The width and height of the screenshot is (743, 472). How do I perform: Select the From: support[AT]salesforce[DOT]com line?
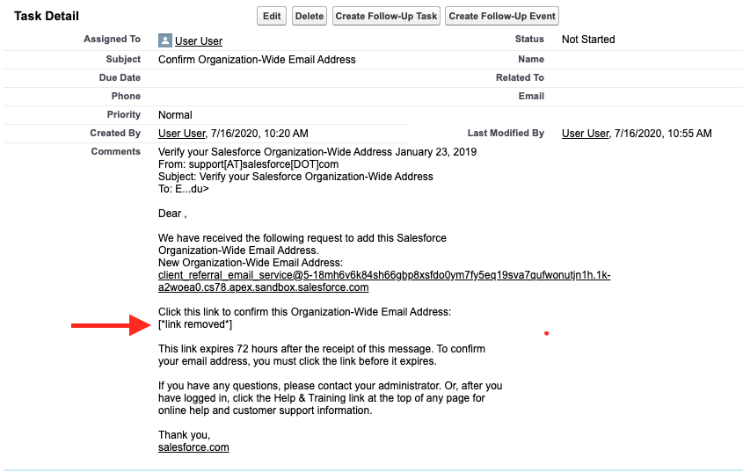point(248,164)
